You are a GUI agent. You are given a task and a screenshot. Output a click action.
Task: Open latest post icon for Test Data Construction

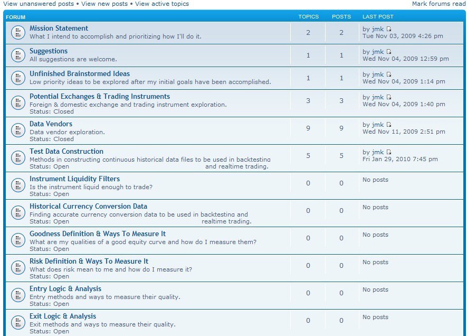(389, 152)
